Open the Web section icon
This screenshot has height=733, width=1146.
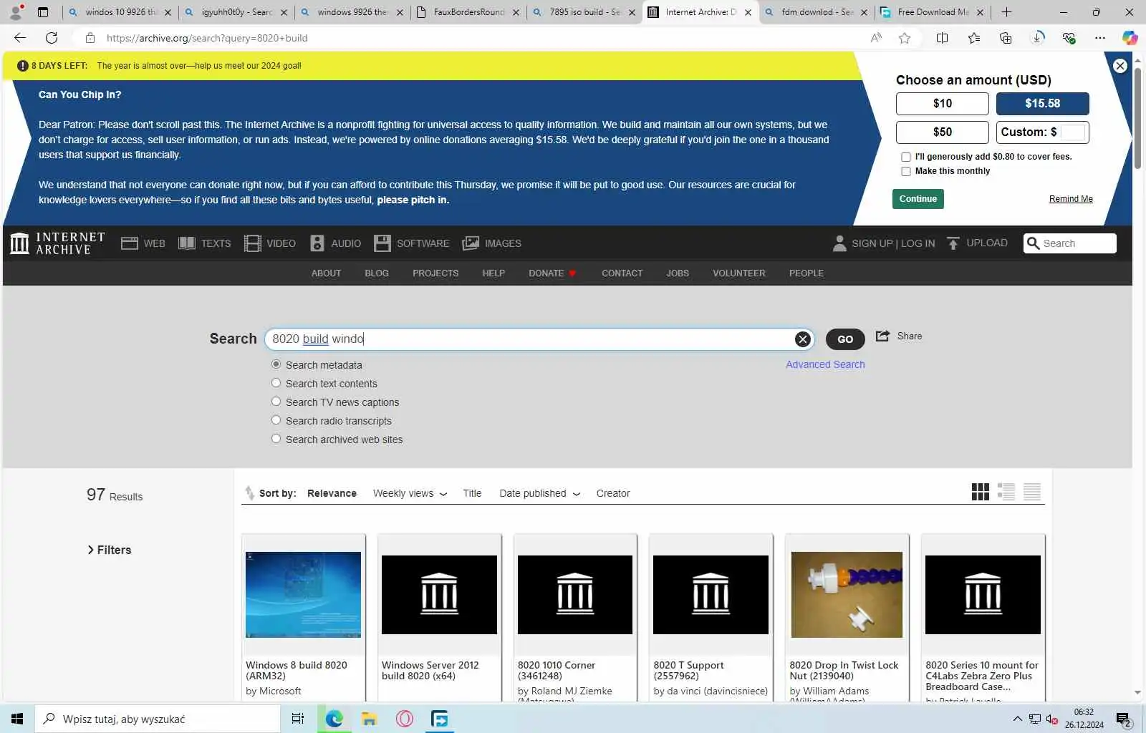130,243
